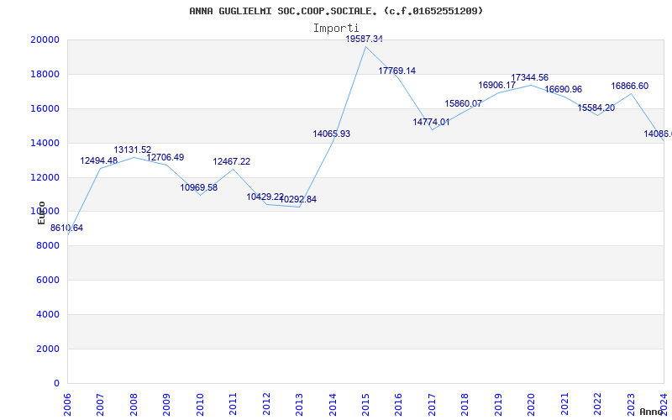This screenshot has width=672, height=420.
Task: Click the 2017 x-axis tick label
Action: pos(432,404)
